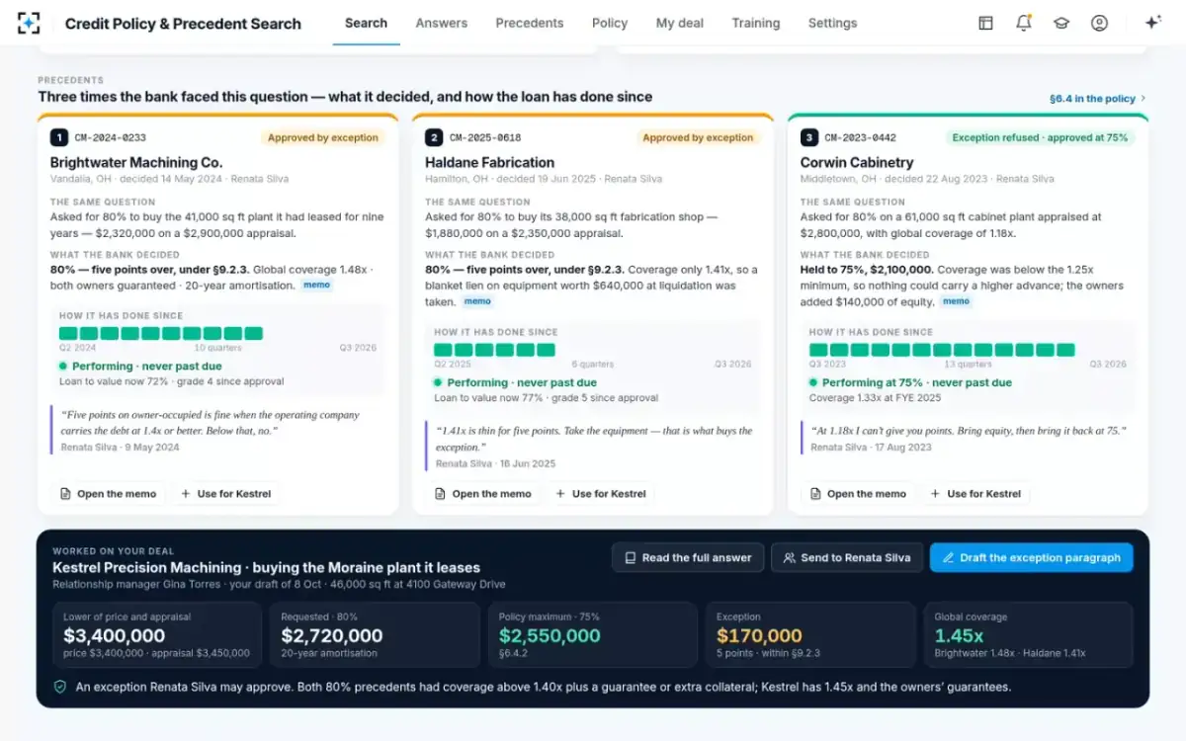Screen dimensions: 1186x741
Task: Click the 'Exception refused · approved at 75%' pill
Action: click(1040, 138)
